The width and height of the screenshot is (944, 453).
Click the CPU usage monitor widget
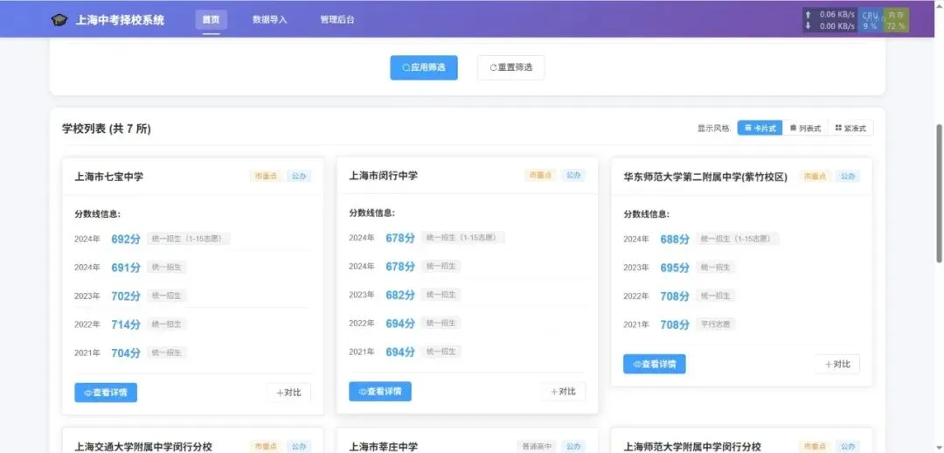tap(870, 20)
